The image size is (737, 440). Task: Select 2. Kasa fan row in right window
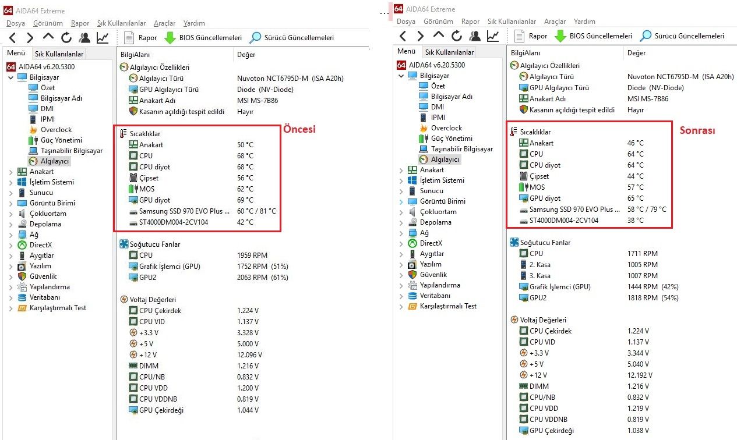point(588,265)
